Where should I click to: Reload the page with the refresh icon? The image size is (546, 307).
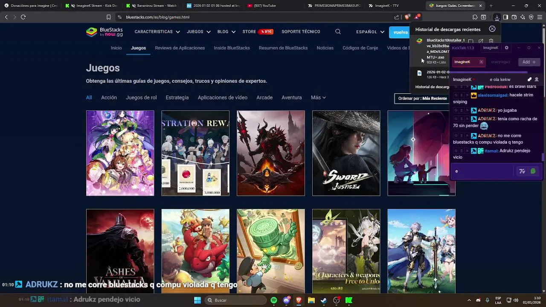(23, 17)
